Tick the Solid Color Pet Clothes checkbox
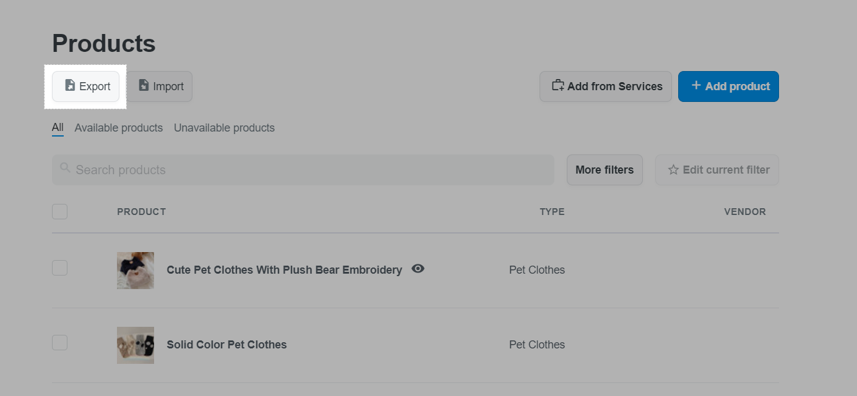The height and width of the screenshot is (396, 857). pos(59,343)
